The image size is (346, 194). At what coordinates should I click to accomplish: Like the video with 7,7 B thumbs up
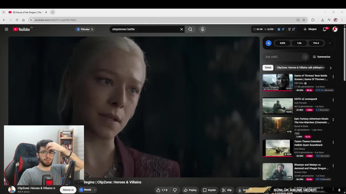(162, 190)
